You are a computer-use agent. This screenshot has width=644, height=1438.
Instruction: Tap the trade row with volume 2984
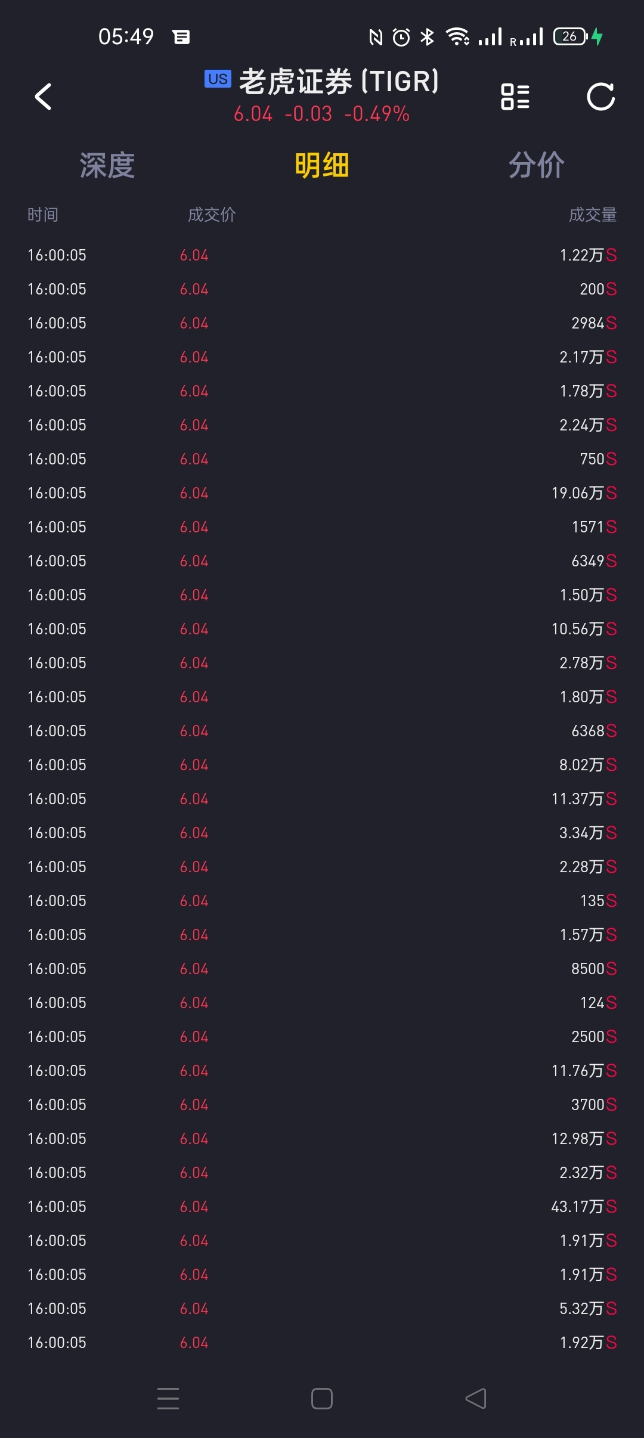tap(322, 323)
